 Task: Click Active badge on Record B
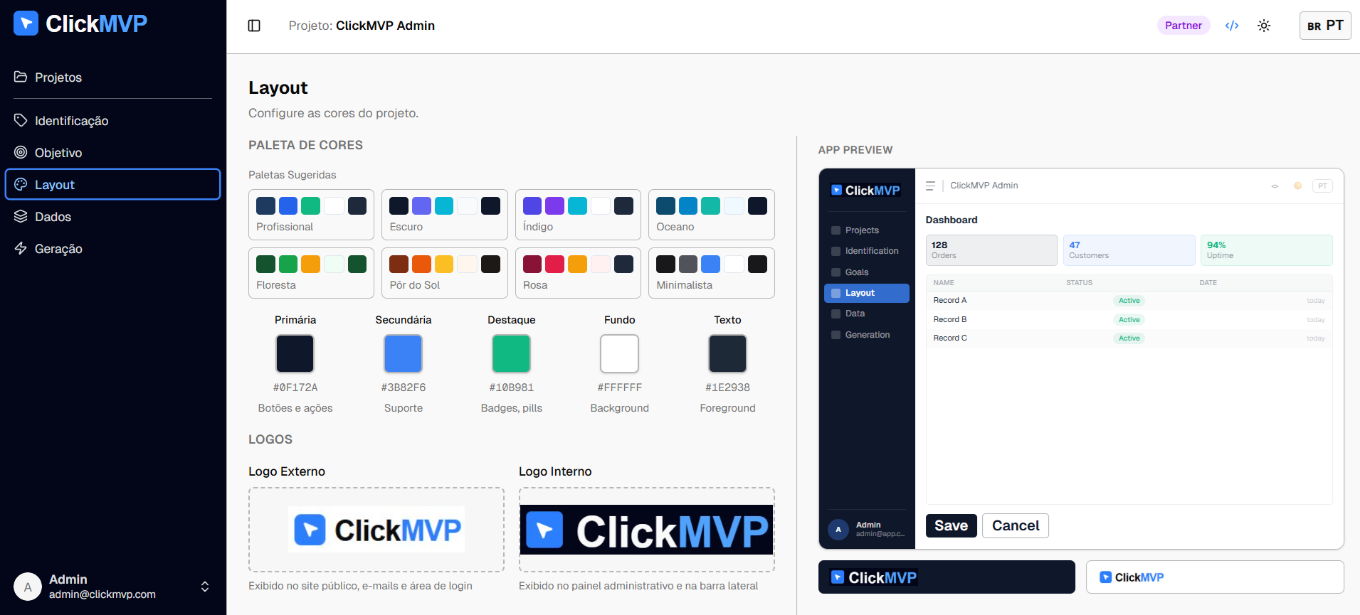coord(1129,320)
